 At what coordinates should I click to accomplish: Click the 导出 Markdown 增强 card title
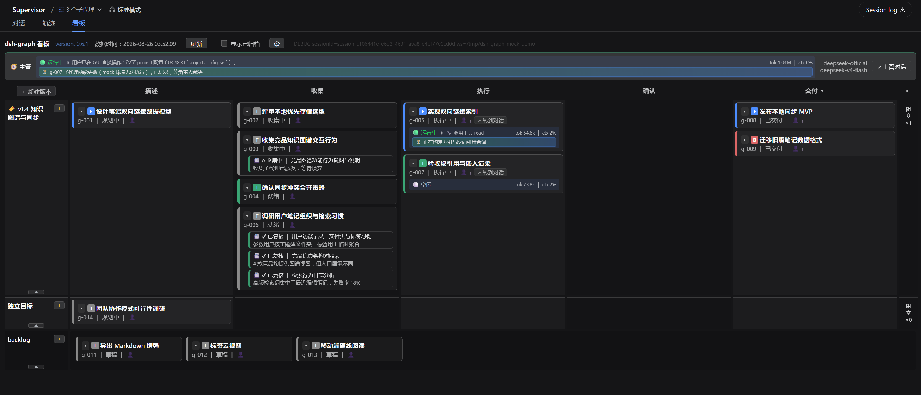click(x=129, y=346)
